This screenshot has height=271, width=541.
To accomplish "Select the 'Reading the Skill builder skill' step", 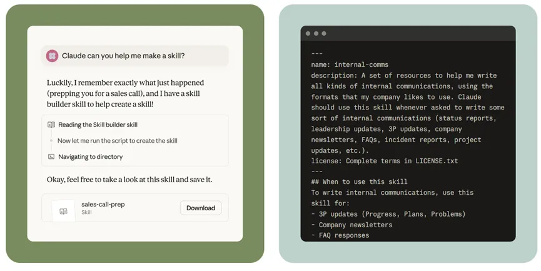I will (98, 125).
